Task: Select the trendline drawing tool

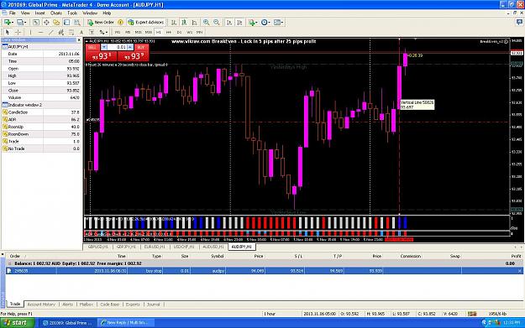Action: pyautogui.click(x=51, y=32)
